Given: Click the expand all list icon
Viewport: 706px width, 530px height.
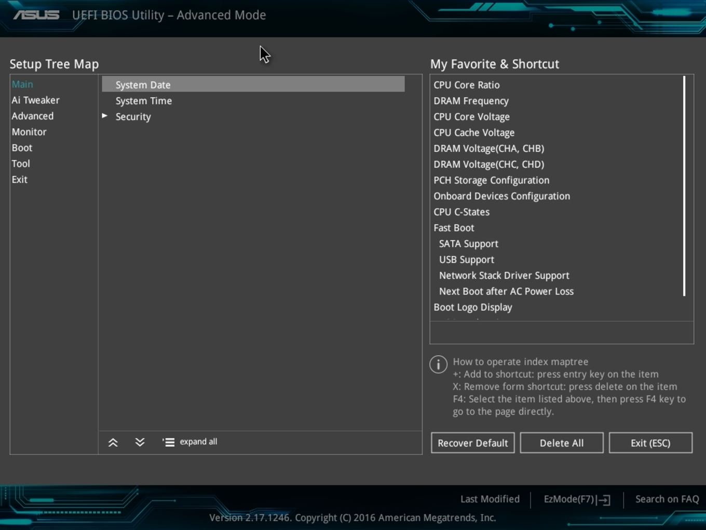Looking at the screenshot, I should point(168,442).
